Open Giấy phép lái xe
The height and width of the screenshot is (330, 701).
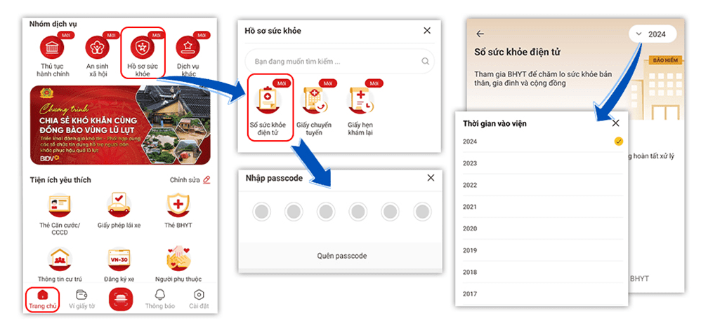coord(119,212)
